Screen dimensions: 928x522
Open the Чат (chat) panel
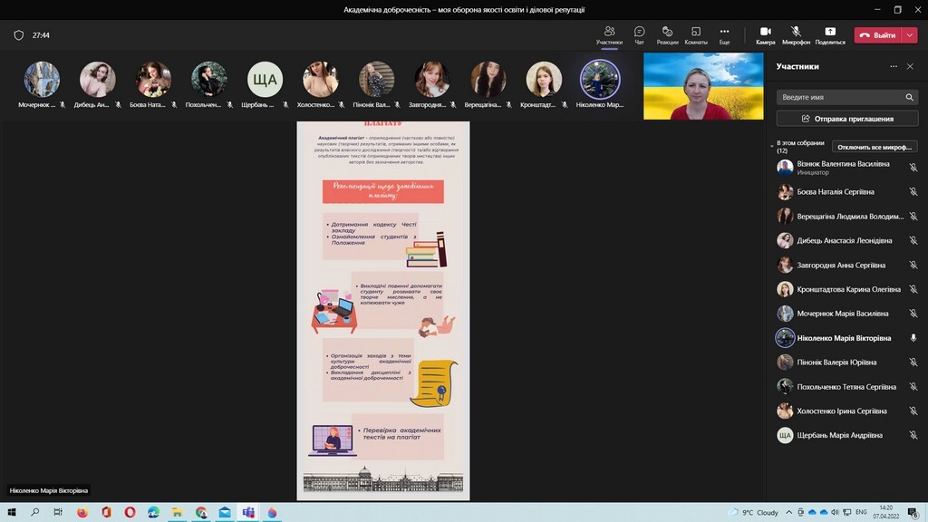click(639, 34)
